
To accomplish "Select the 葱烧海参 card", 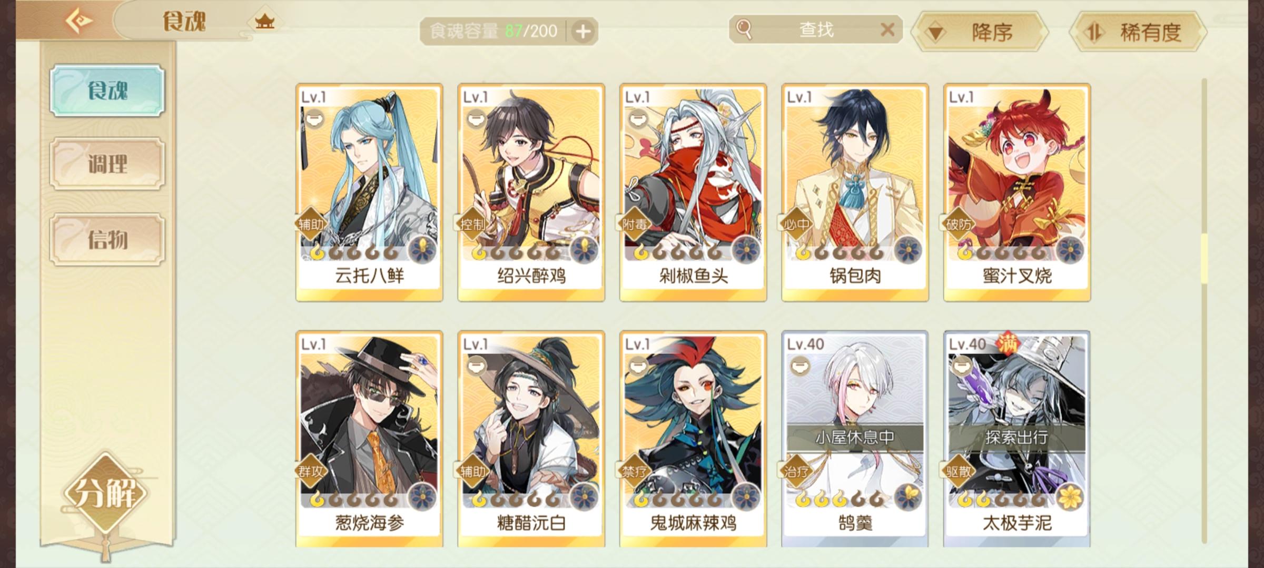I will (369, 439).
